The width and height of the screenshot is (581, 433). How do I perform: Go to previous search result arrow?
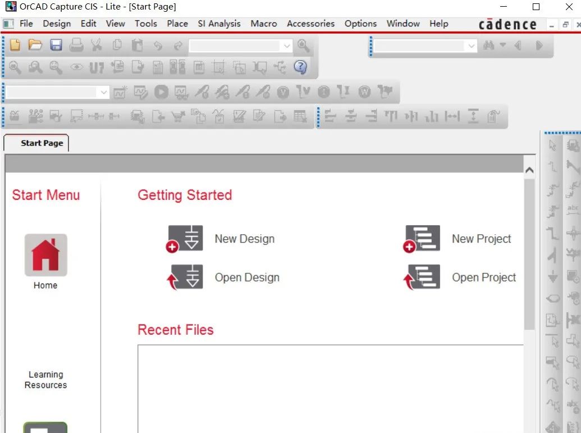pyautogui.click(x=518, y=45)
